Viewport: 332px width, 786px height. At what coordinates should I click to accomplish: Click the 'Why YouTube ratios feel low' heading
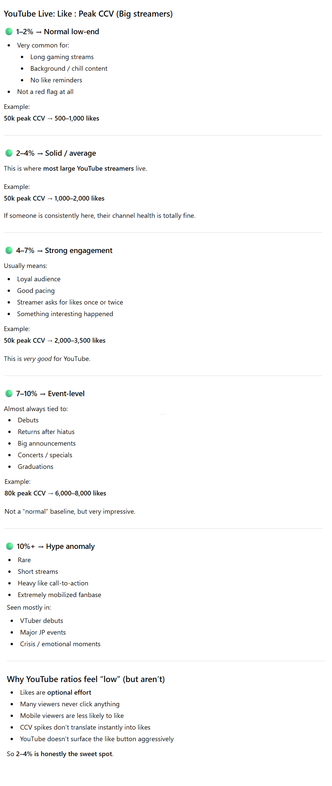[86, 679]
